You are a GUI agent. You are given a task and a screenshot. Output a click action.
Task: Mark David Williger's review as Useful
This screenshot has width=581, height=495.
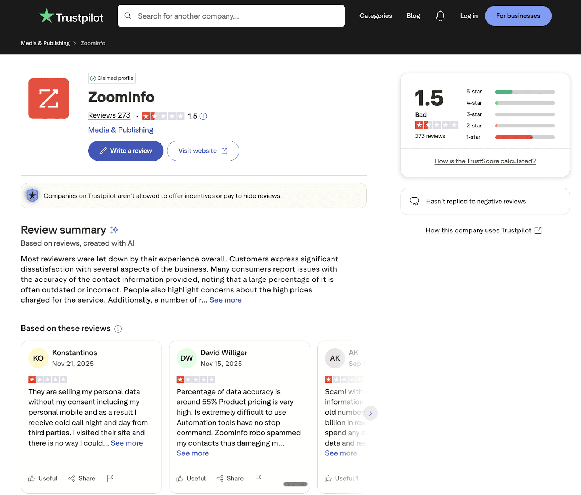pos(191,478)
